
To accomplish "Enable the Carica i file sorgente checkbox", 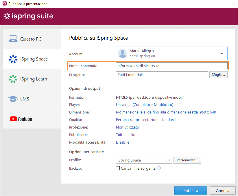I will pyautogui.click(x=118, y=168).
